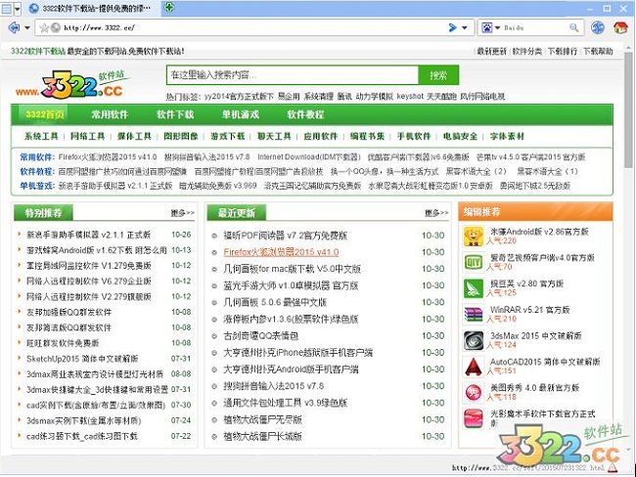Click the 更多>> link beside 特别推荐
Image resolution: width=636 pixels, height=477 pixels.
tap(183, 213)
